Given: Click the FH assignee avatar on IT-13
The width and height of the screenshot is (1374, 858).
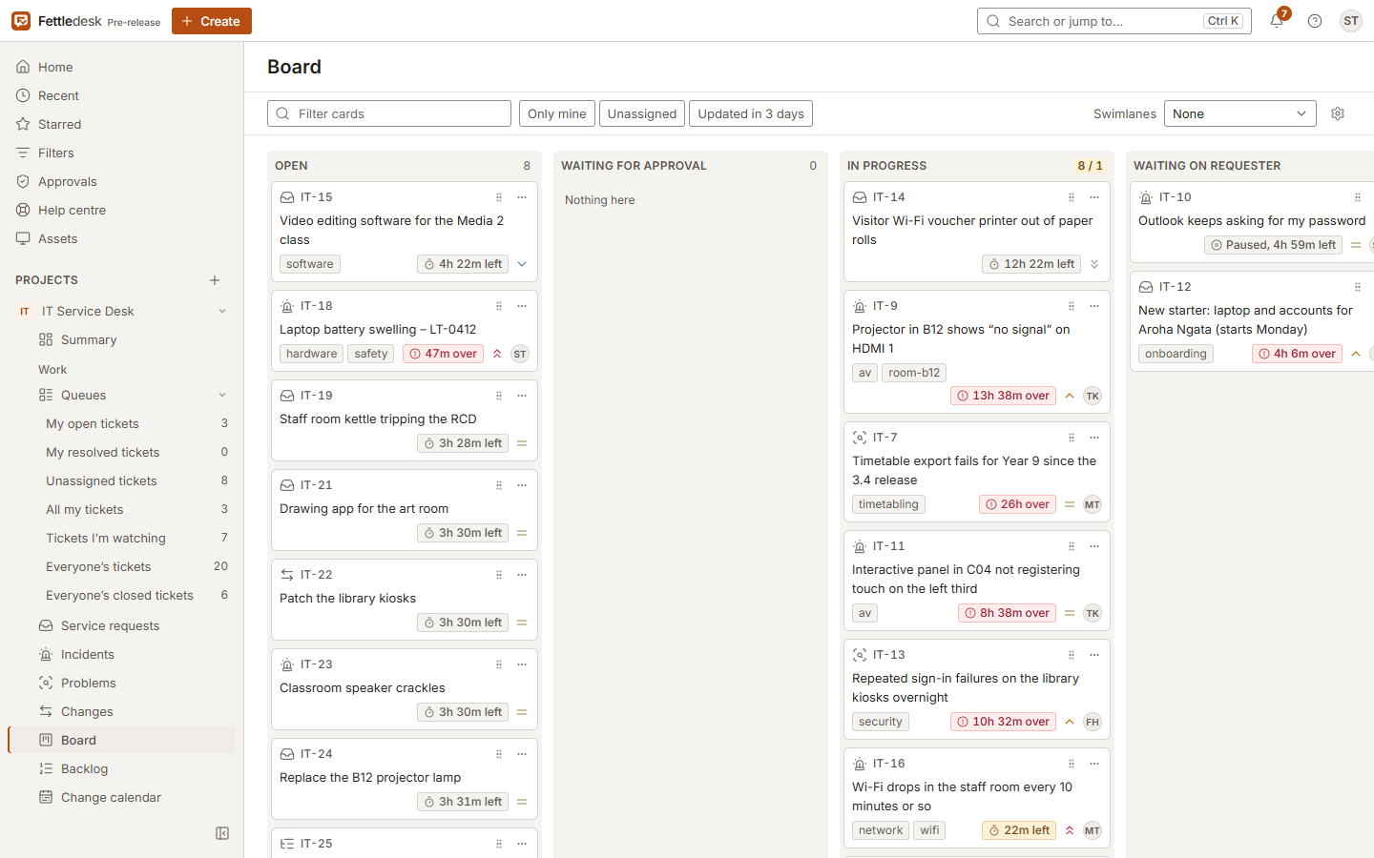Looking at the screenshot, I should point(1093,722).
